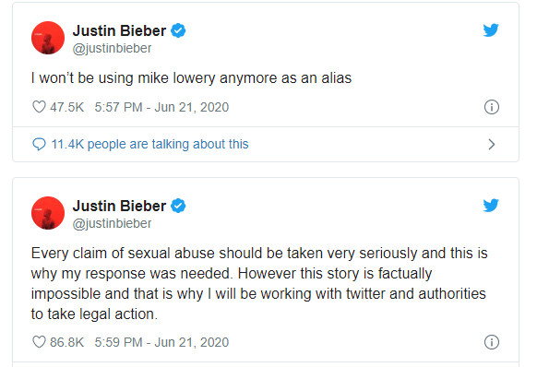The image size is (537, 367).
Task: Open info icon on the 5:57 PM tweet
Action: (x=492, y=107)
